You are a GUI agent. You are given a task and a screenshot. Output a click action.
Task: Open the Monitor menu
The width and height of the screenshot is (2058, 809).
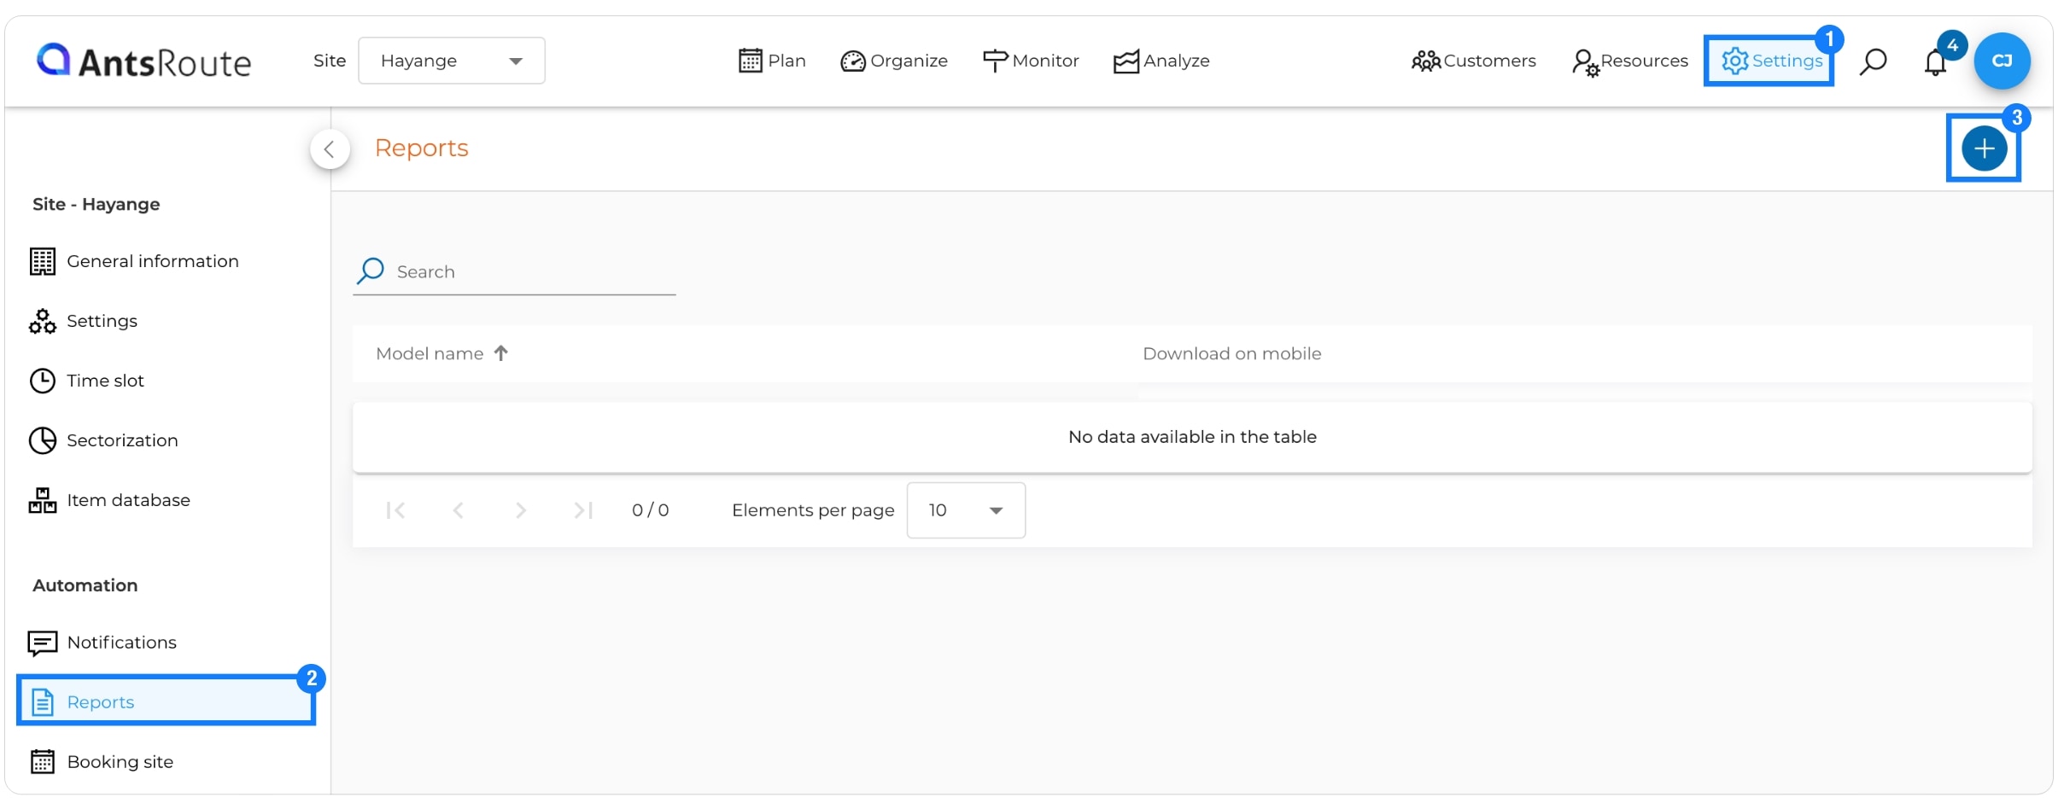(1031, 61)
